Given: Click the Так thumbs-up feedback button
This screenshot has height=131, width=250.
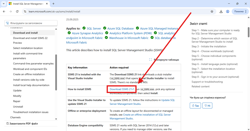Looking at the screenshot, I should 195,106.
